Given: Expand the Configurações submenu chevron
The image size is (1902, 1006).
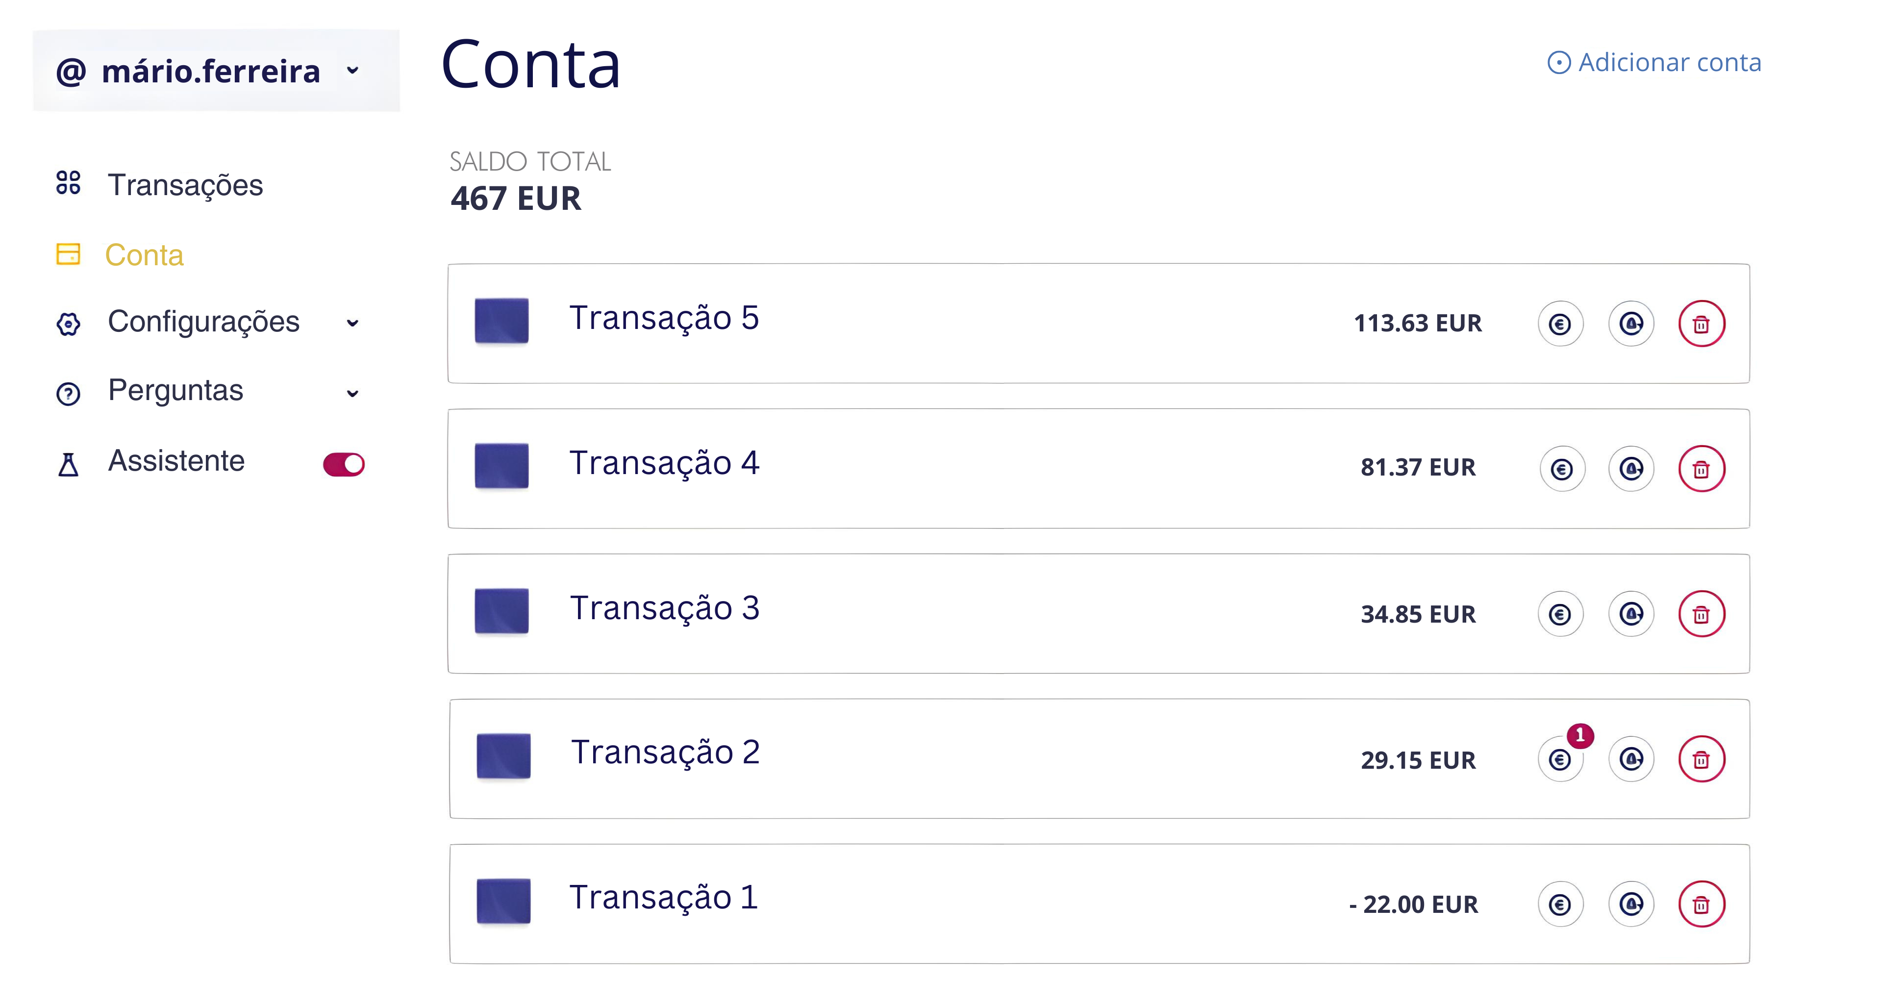Looking at the screenshot, I should [352, 323].
